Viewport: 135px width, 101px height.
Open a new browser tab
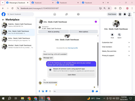tap(108, 3)
